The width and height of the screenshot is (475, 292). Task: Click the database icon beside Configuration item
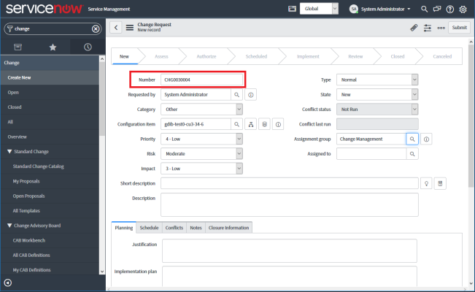pyautogui.click(x=264, y=124)
